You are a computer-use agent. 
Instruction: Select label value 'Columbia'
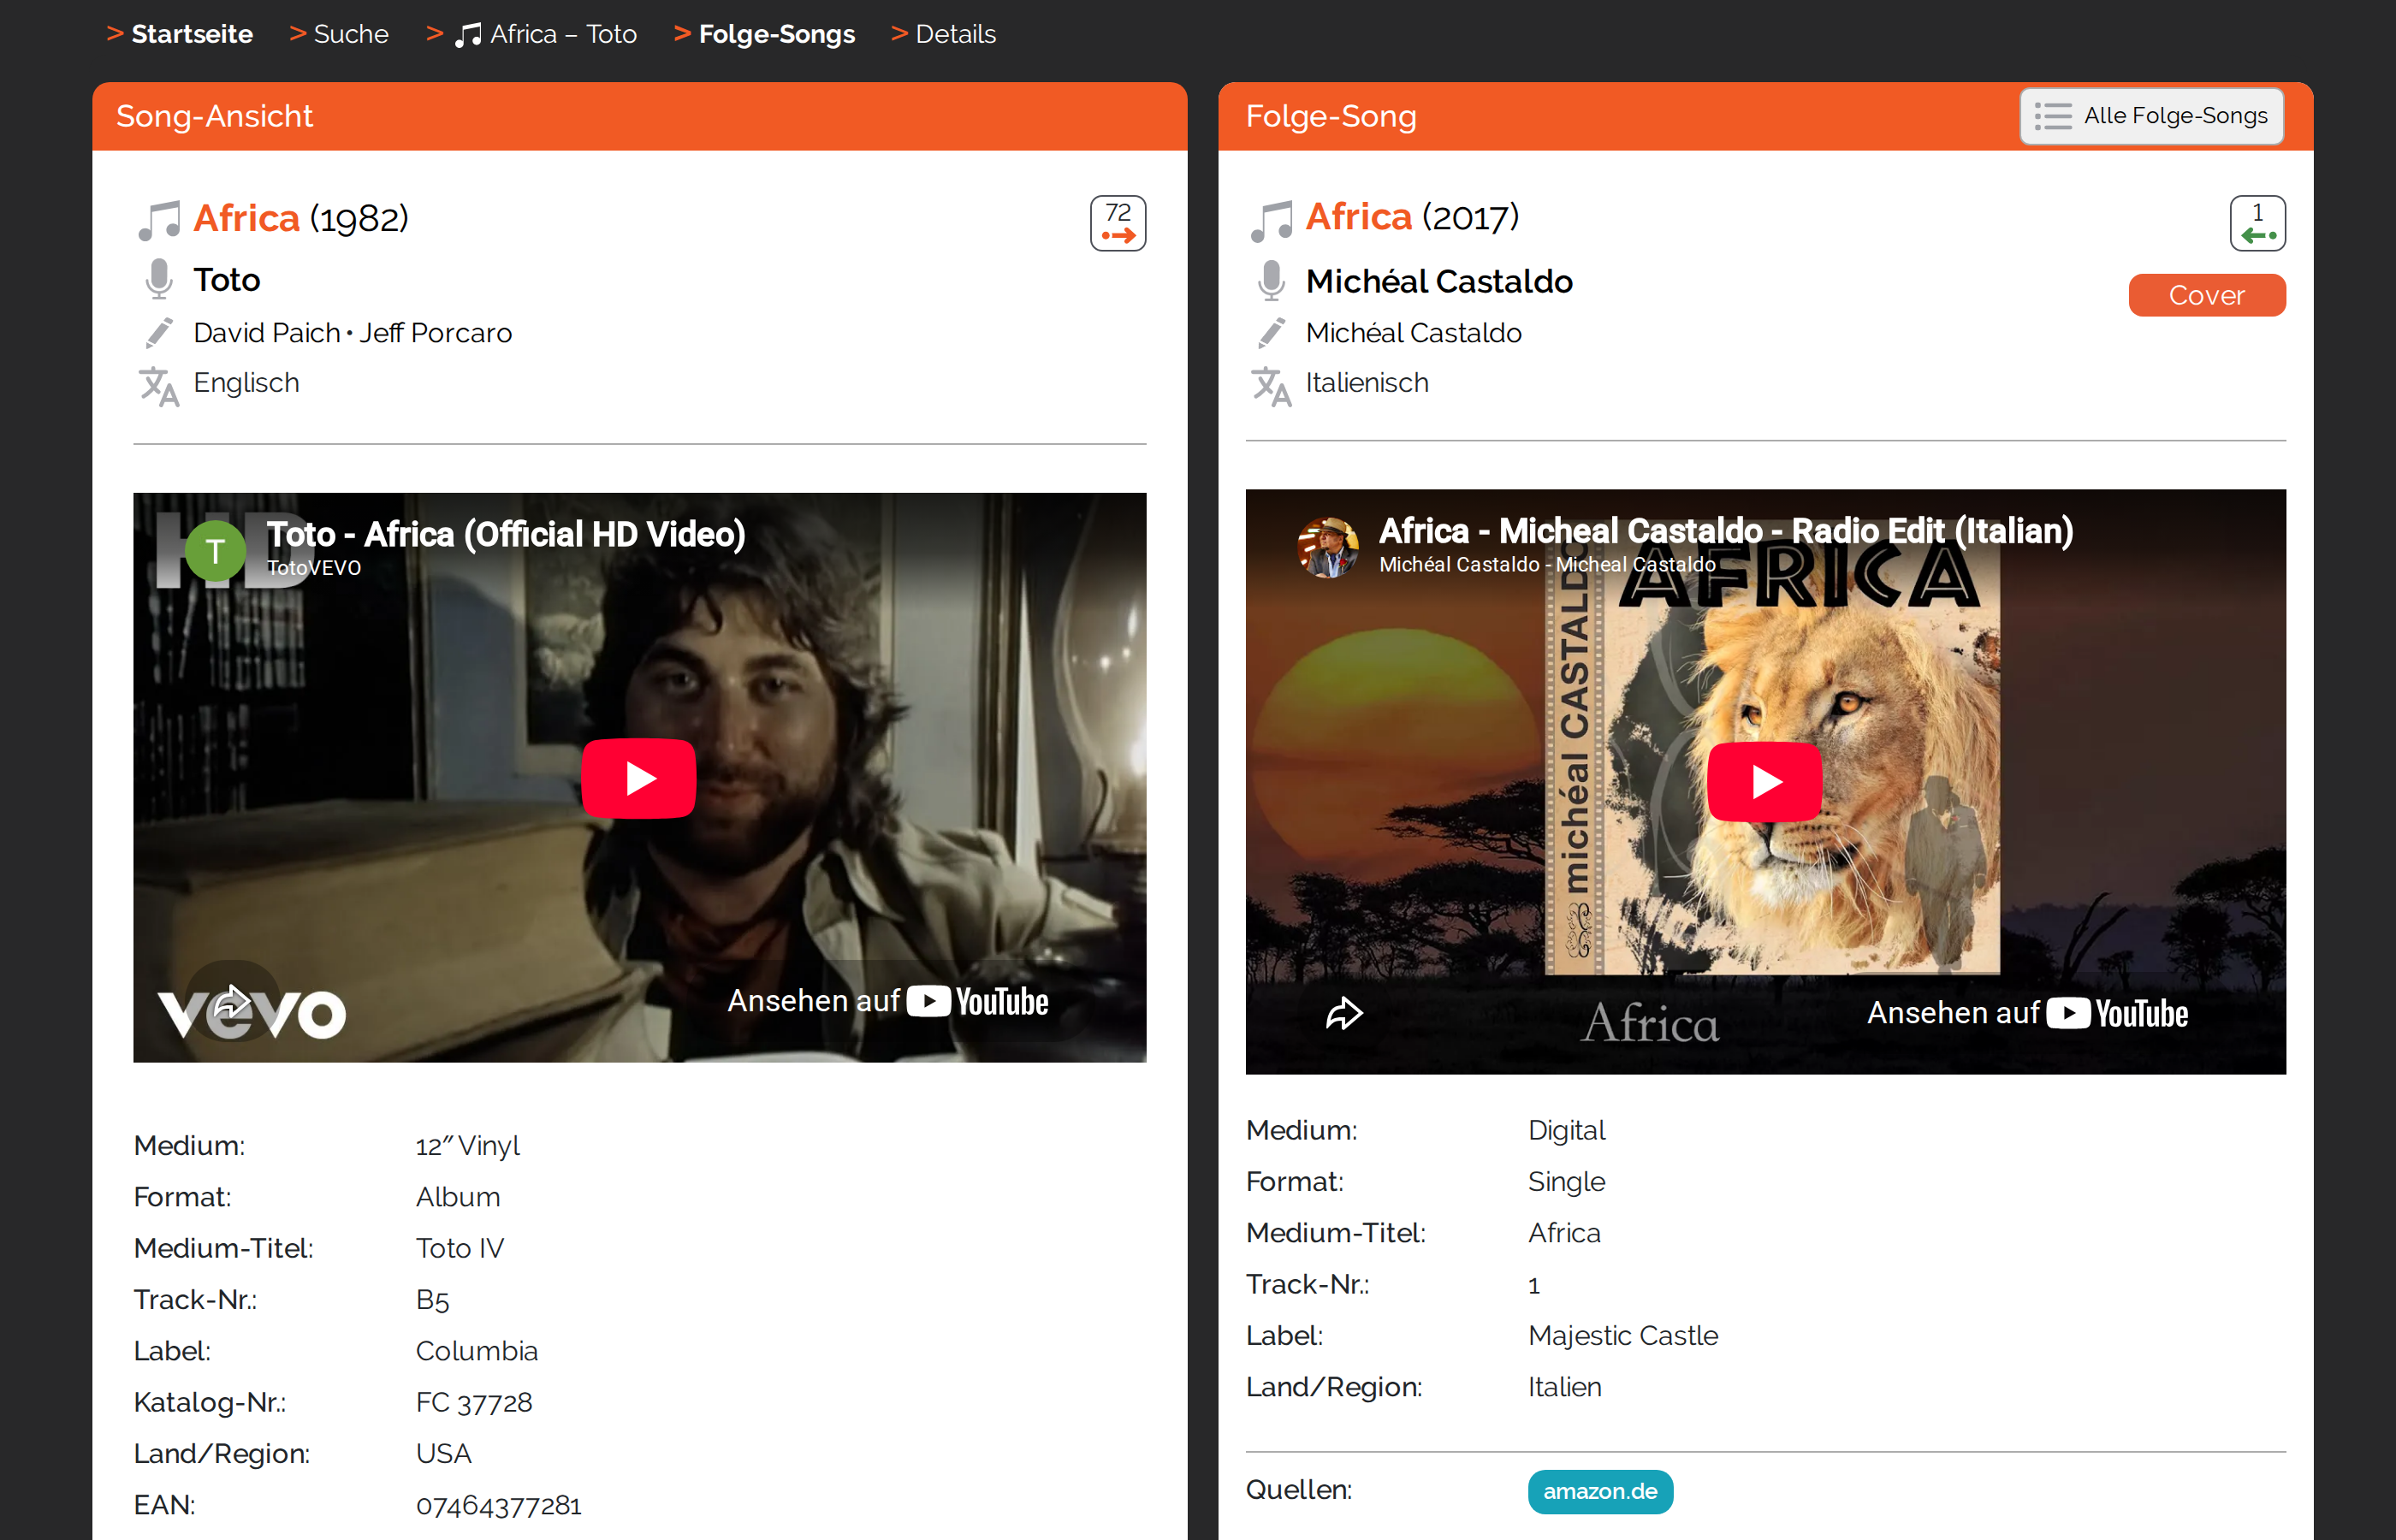click(476, 1351)
